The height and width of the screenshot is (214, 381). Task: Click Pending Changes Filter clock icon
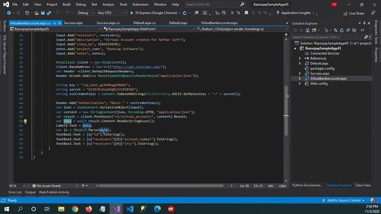(x=326, y=30)
